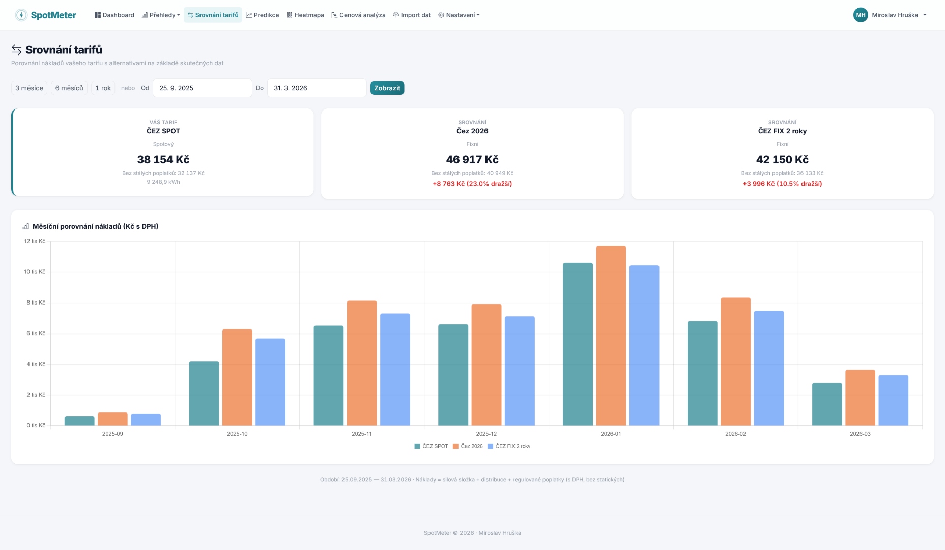Screen dimensions: 945x550
Task: Expand the Nastavení settings dropdown
Action: 459,15
